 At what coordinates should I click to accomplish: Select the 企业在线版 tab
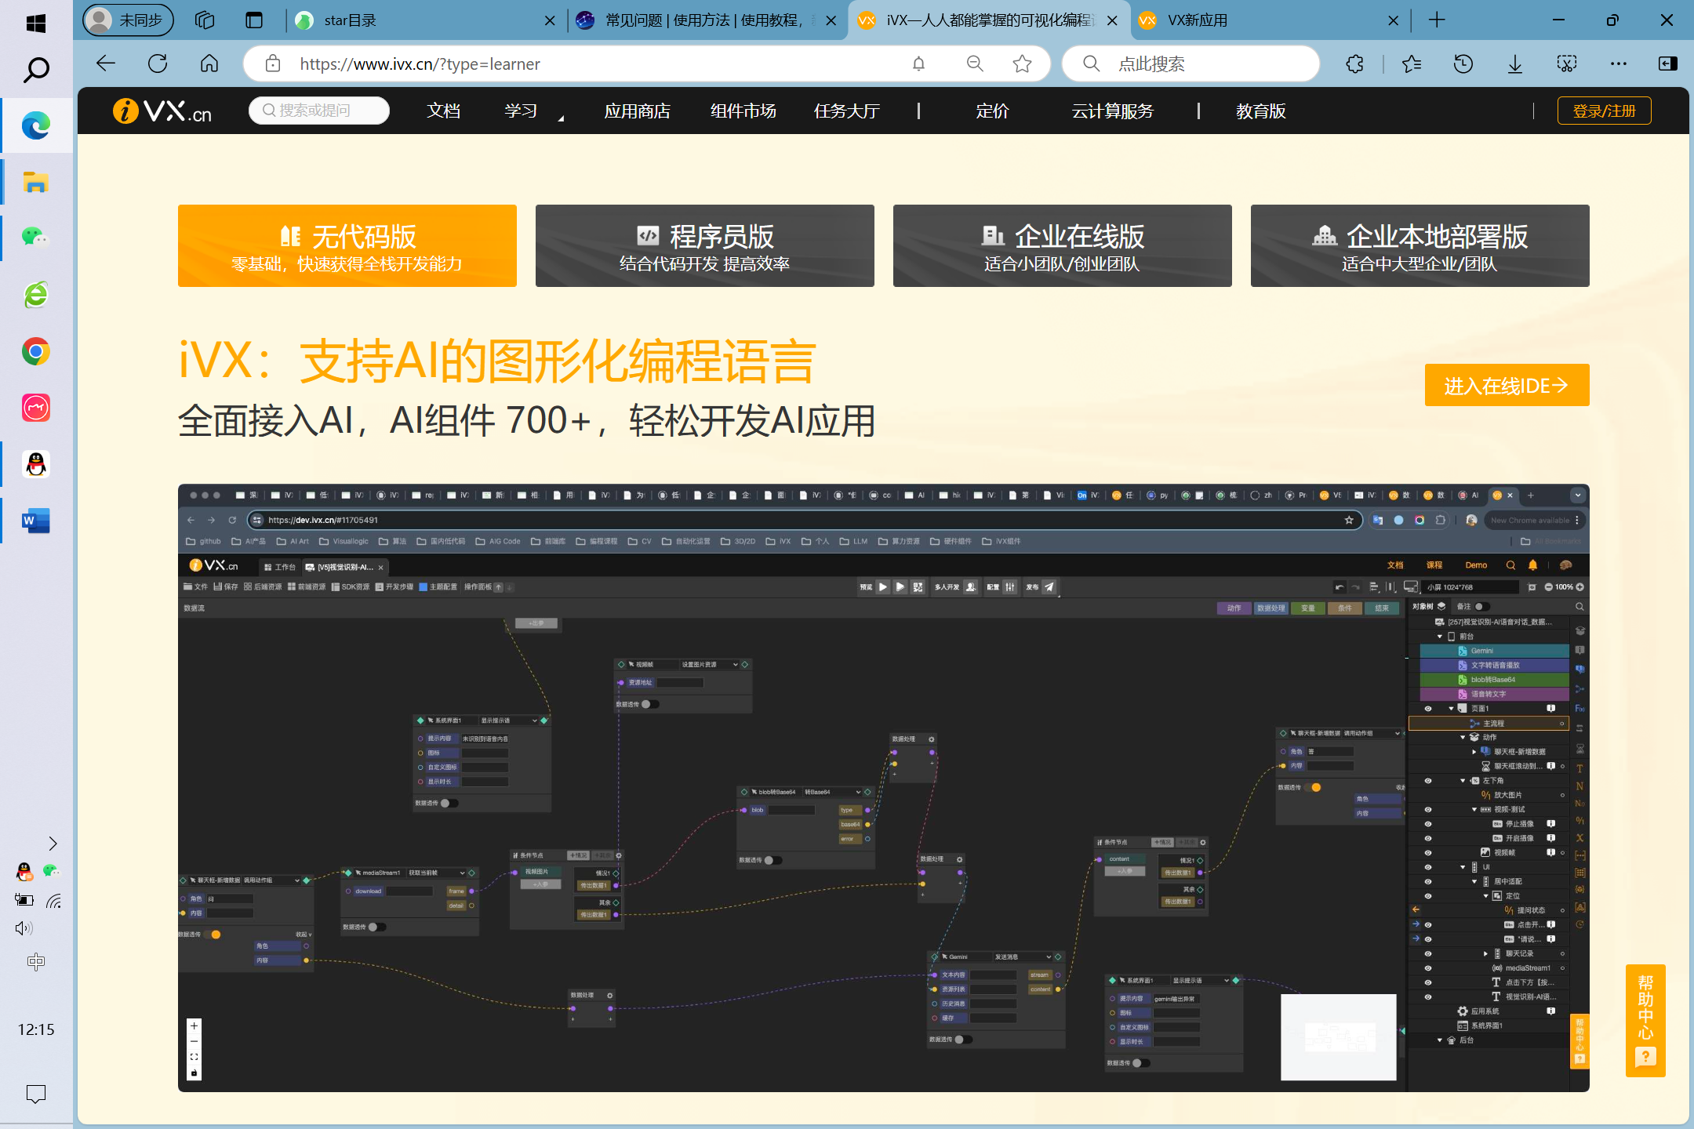(x=1062, y=245)
